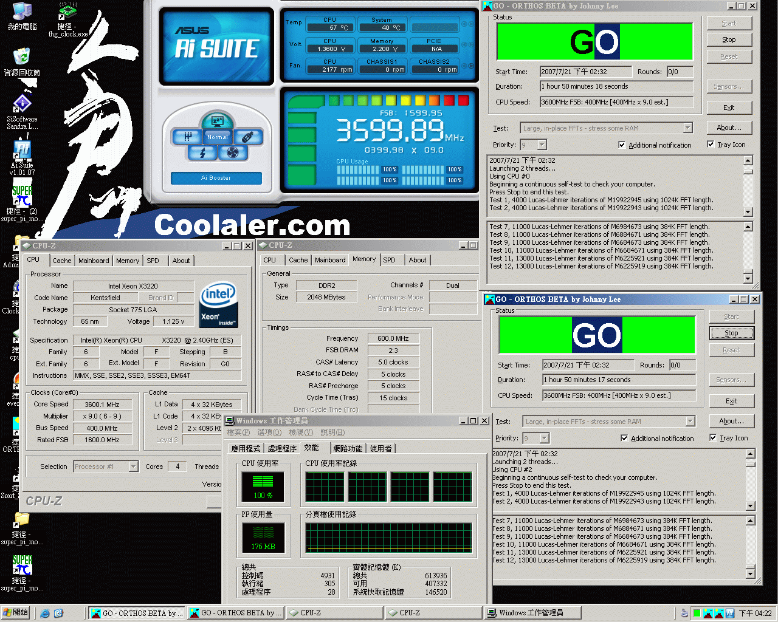Viewport: 778px width, 622px height.
Task: Switch to 網路功能 tab in Task Manager
Action: (348, 448)
